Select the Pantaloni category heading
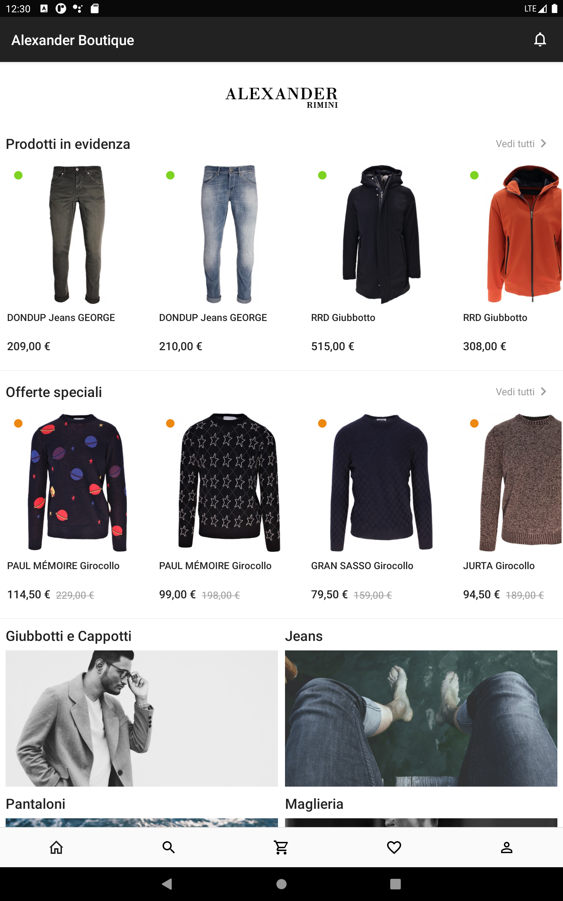 [36, 804]
